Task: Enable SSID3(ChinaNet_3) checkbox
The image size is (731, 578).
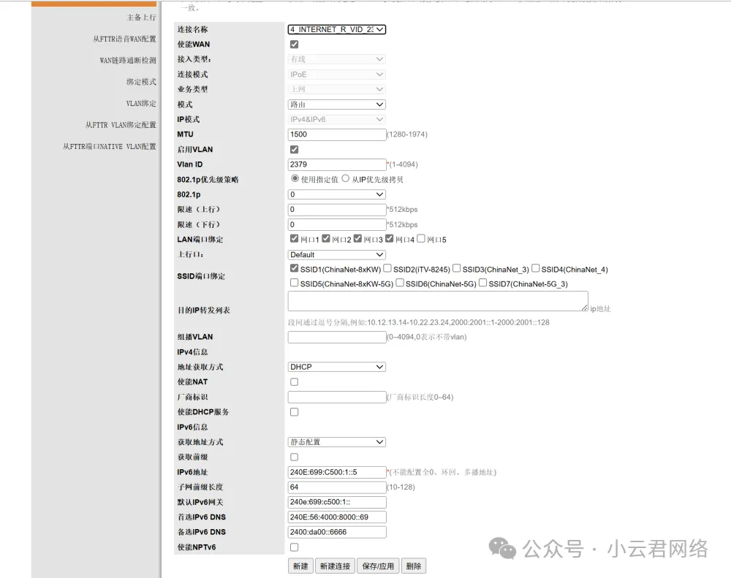Action: coord(456,268)
